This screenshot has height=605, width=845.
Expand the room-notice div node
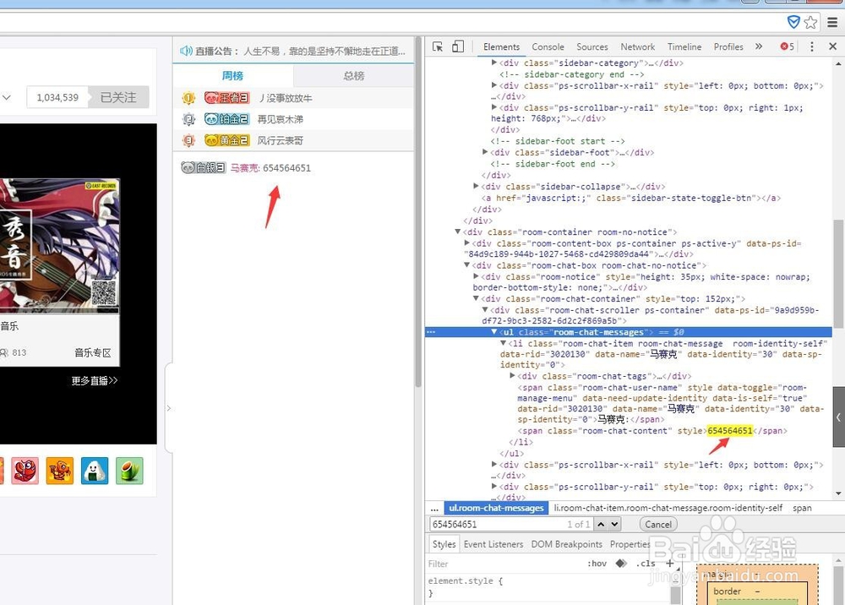pyautogui.click(x=476, y=276)
